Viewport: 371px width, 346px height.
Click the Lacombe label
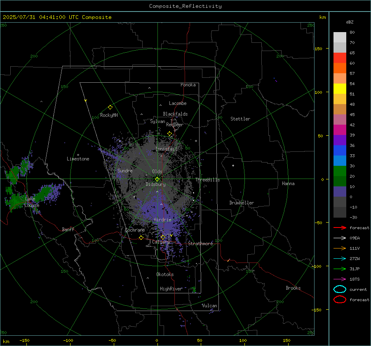178,103
